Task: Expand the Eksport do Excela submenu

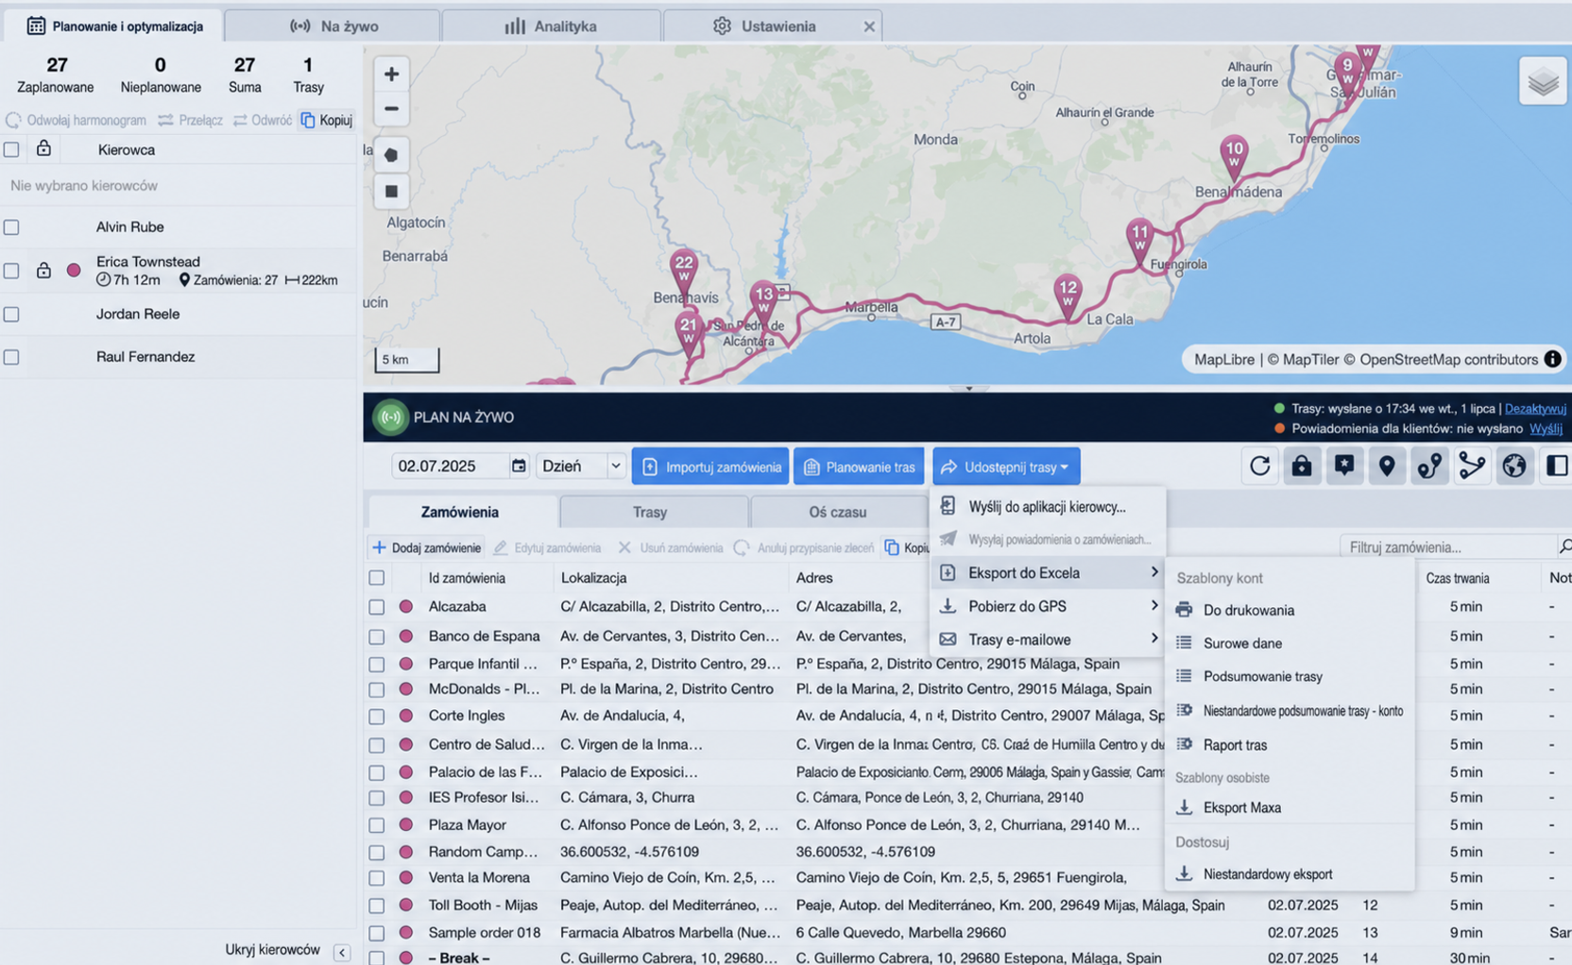Action: [1048, 572]
